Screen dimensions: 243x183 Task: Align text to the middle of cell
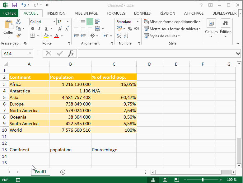click(x=83, y=21)
